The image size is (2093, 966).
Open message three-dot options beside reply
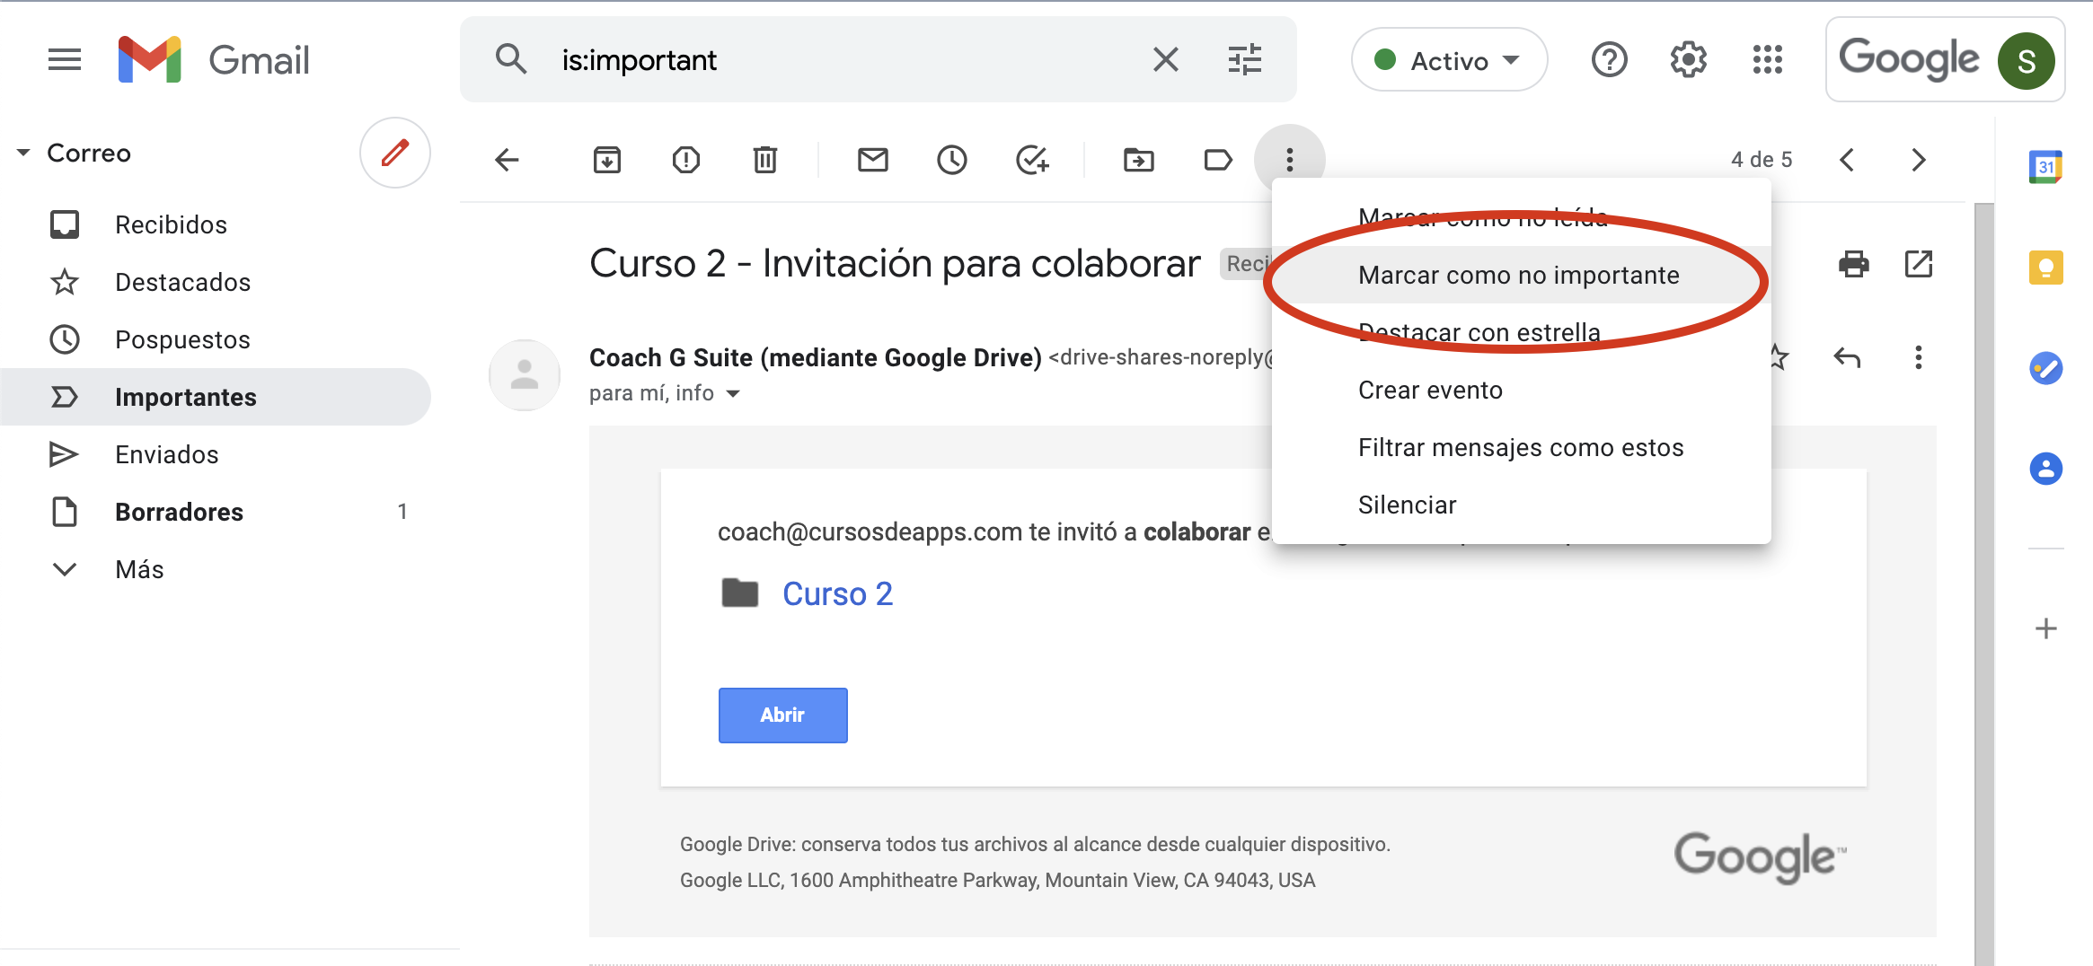click(x=1919, y=357)
